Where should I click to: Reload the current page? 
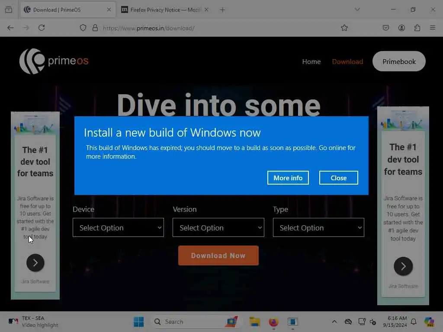click(x=42, y=28)
